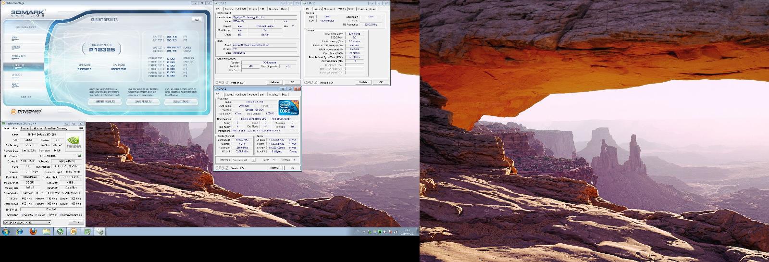This screenshot has height=262, width=769.
Task: Click the SUBMIT RESULTS button
Action: point(105,102)
